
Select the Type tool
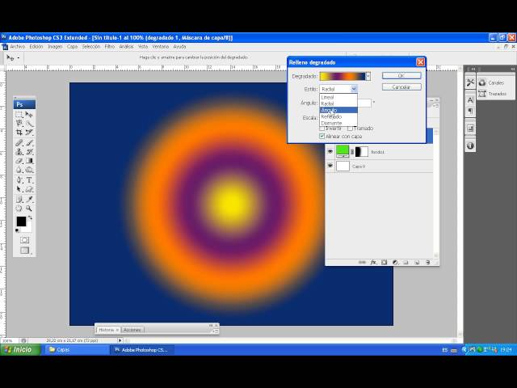(x=29, y=180)
